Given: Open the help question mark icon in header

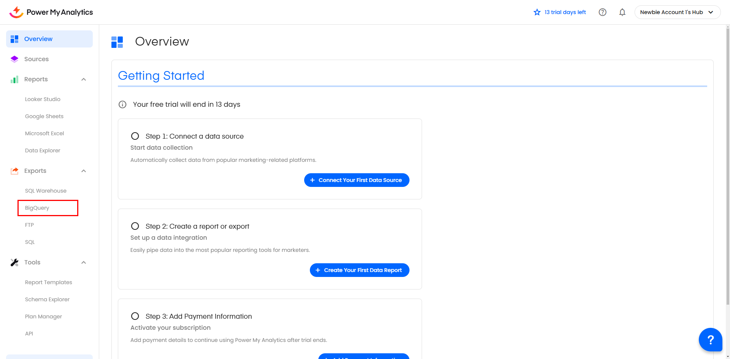Looking at the screenshot, I should click(x=602, y=12).
